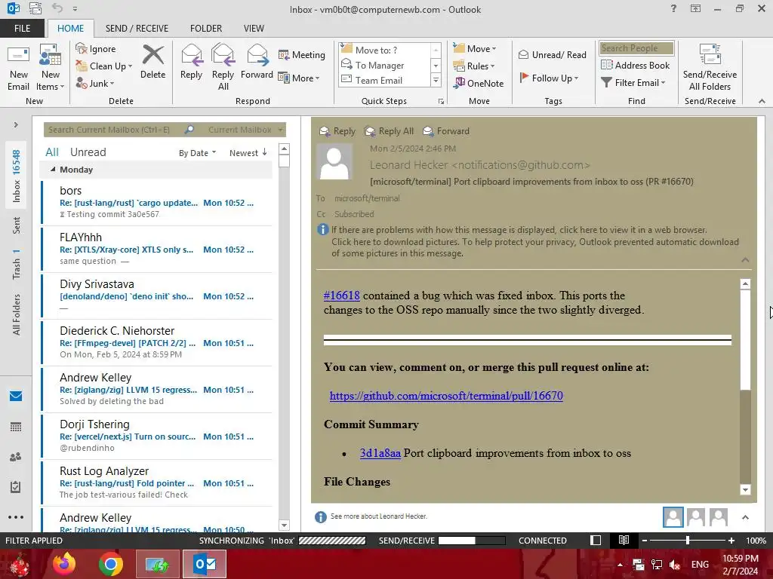The width and height of the screenshot is (773, 579).
Task: Click the navigation more options ellipsis
Action: coord(16,517)
